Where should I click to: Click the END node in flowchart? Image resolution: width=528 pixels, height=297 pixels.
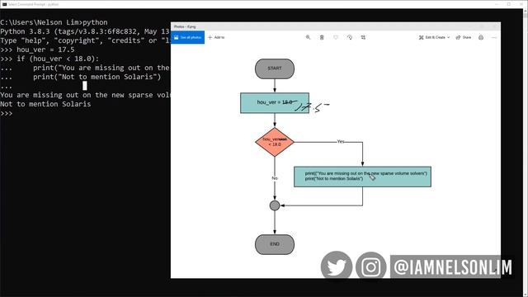[275, 244]
